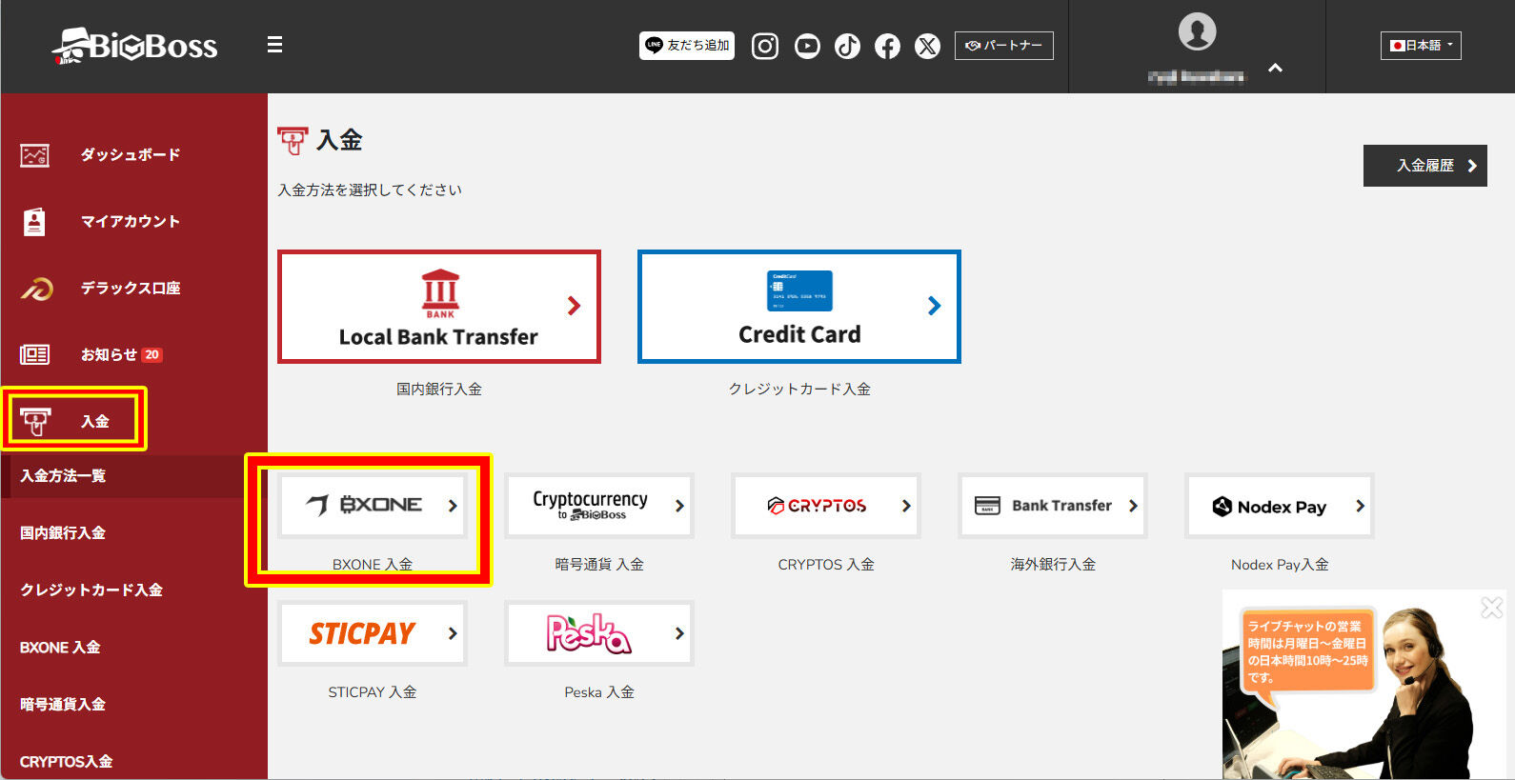Click the my account ID icon

[x=34, y=222]
